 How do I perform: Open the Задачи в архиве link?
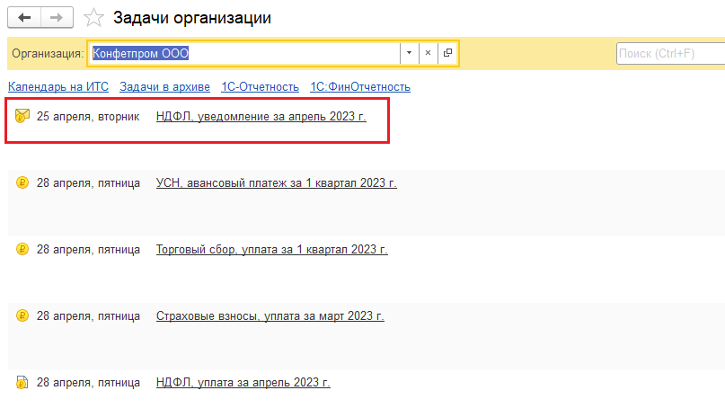coord(164,87)
